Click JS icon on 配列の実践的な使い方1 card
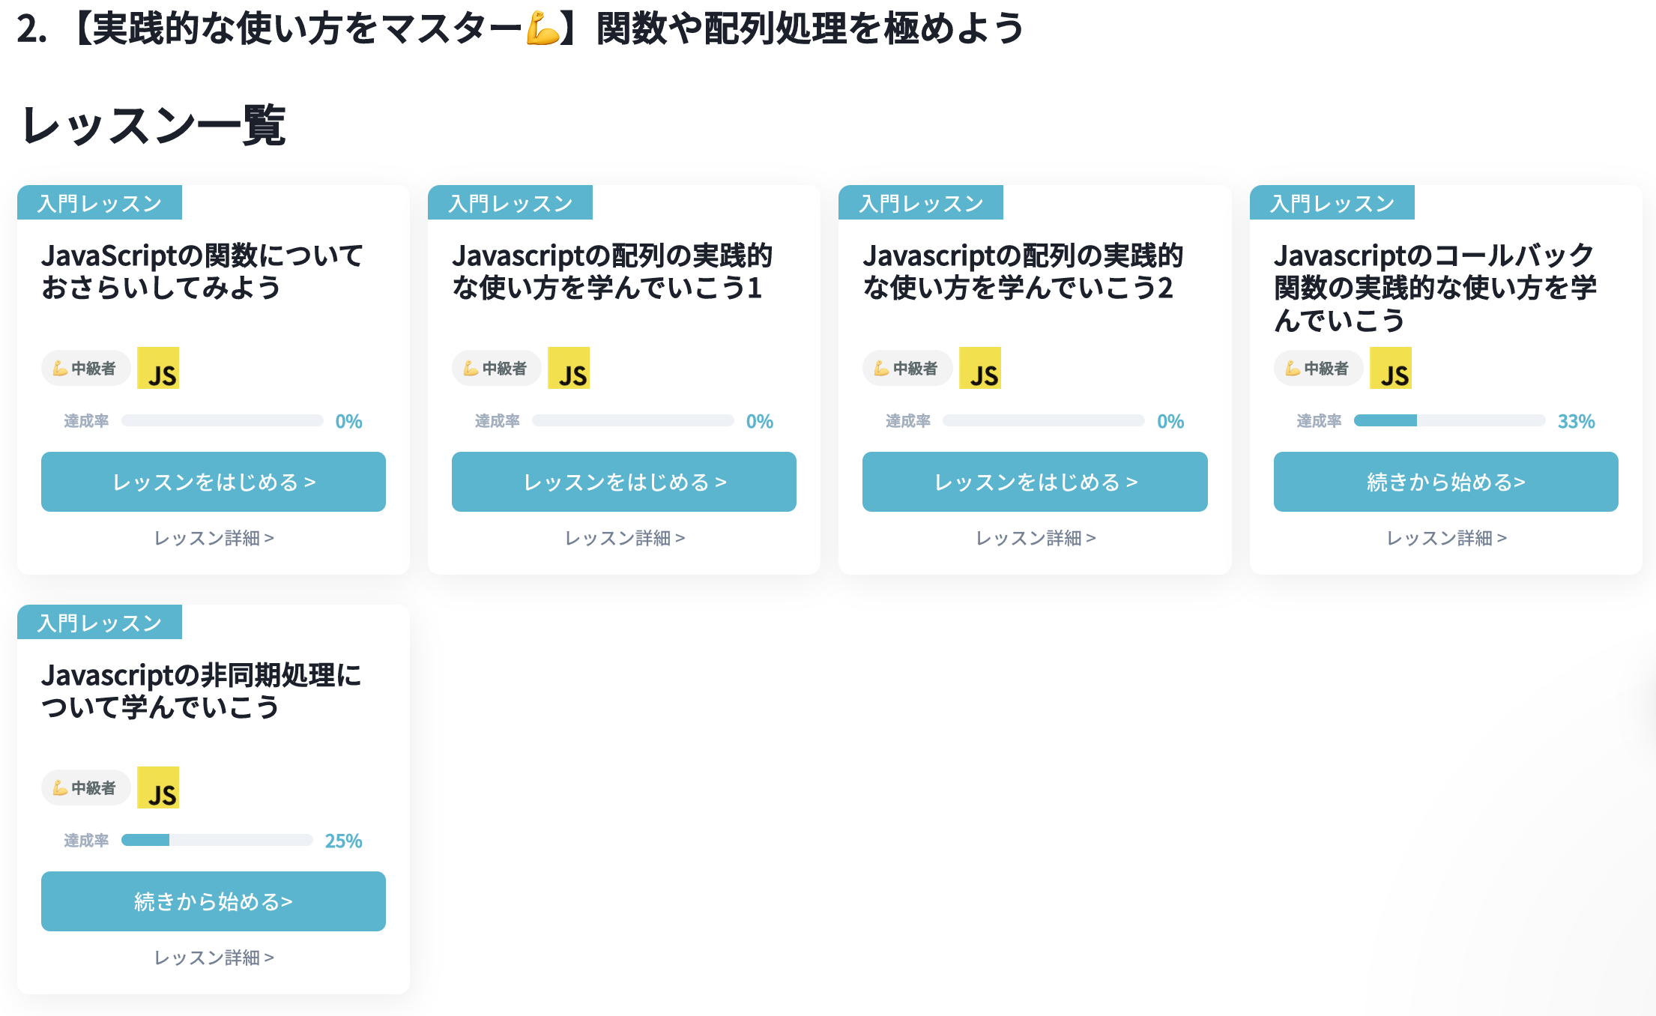 click(x=569, y=368)
